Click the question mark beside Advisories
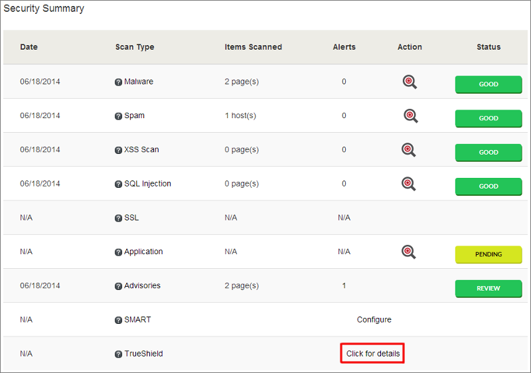531x373 pixels. click(118, 286)
